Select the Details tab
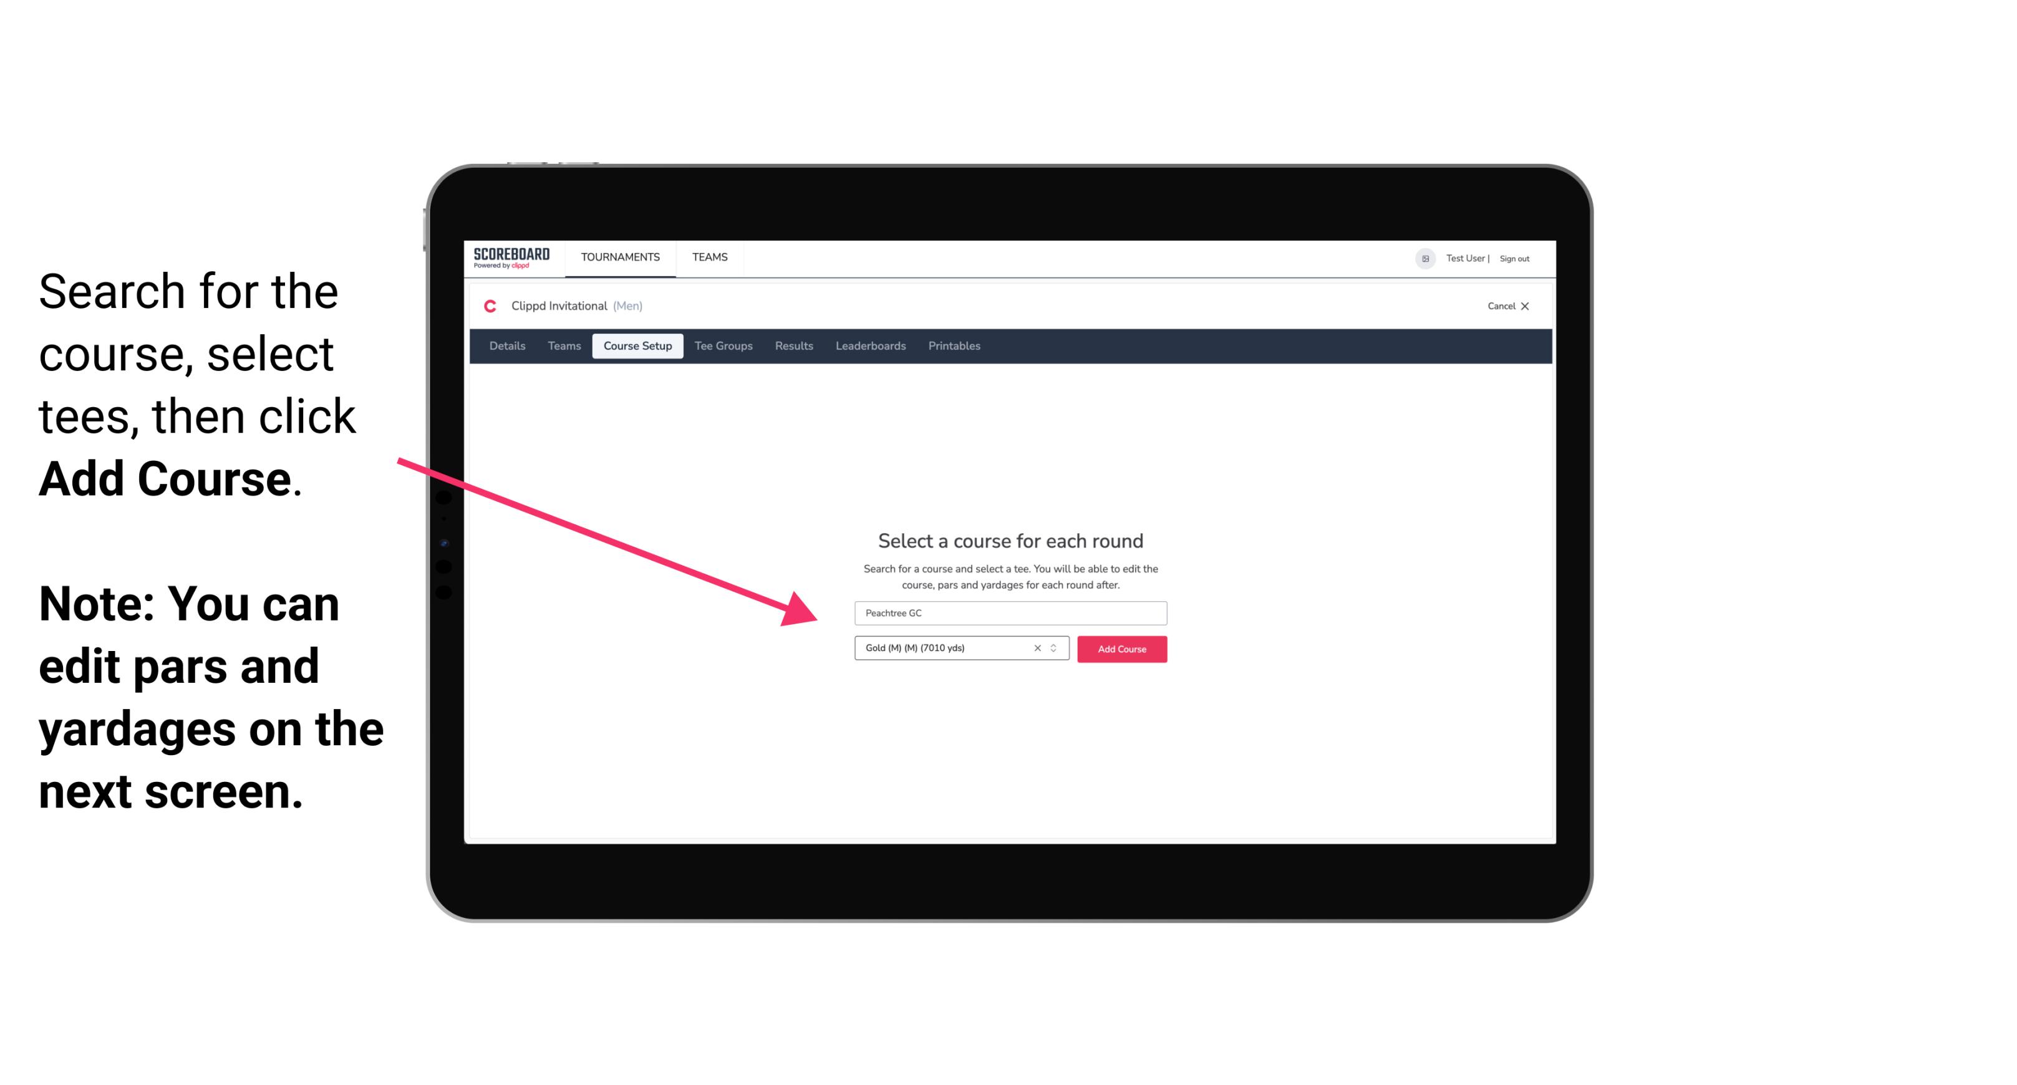 (x=505, y=346)
